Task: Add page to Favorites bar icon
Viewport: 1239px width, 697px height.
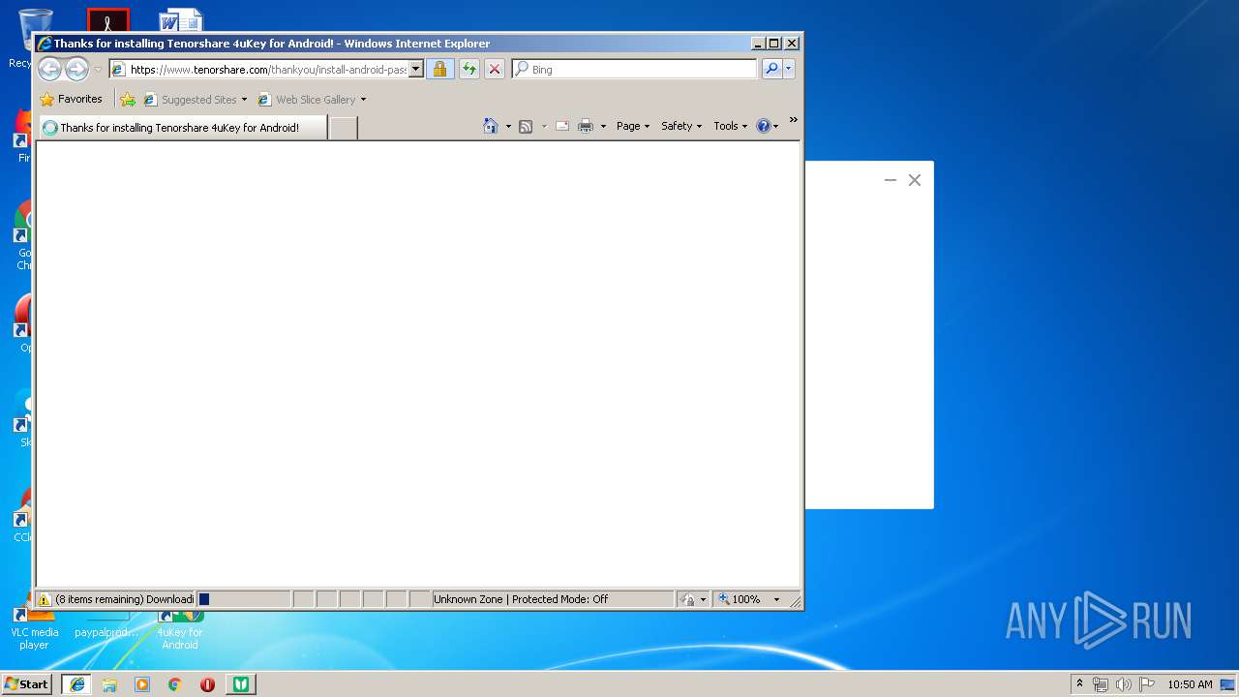Action: point(128,99)
